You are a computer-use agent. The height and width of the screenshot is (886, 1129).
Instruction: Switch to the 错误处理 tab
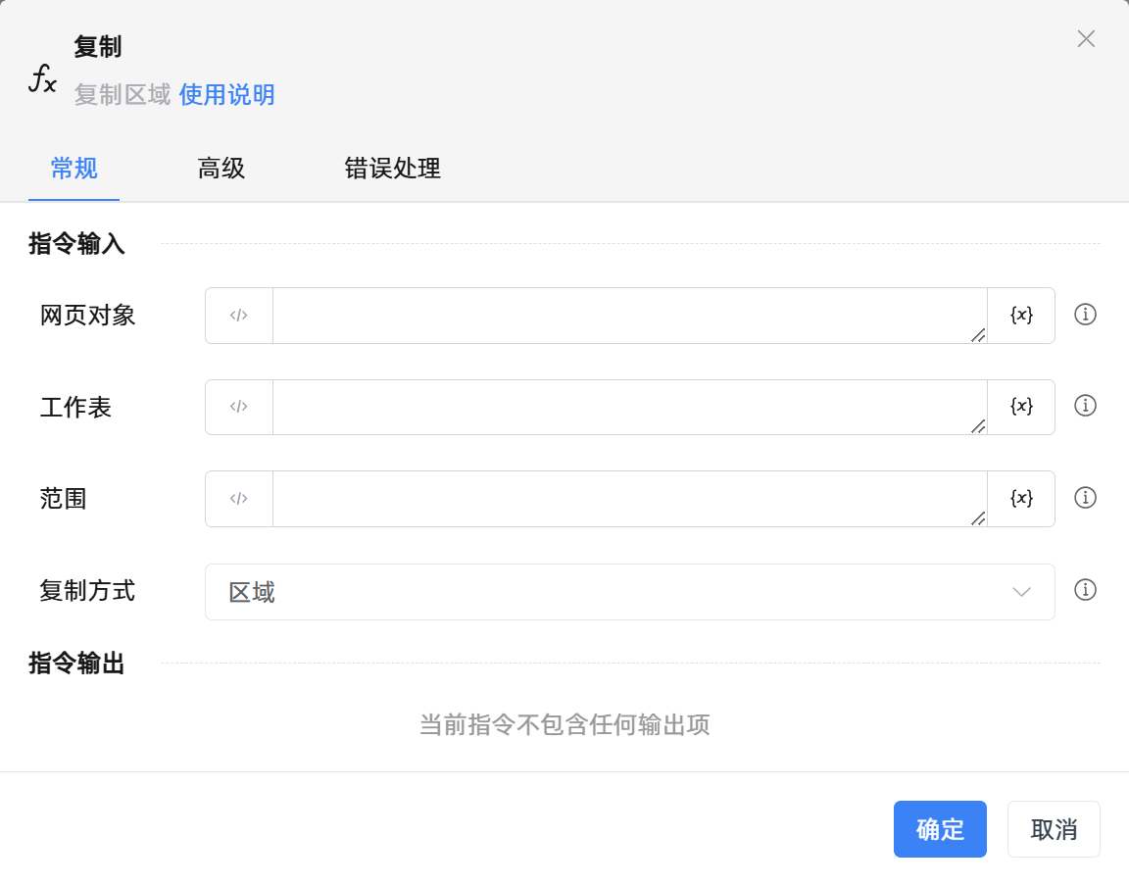tap(392, 169)
